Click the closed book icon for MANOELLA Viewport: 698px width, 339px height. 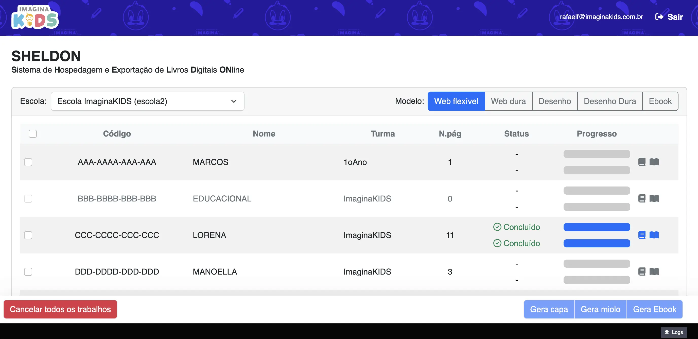point(642,272)
